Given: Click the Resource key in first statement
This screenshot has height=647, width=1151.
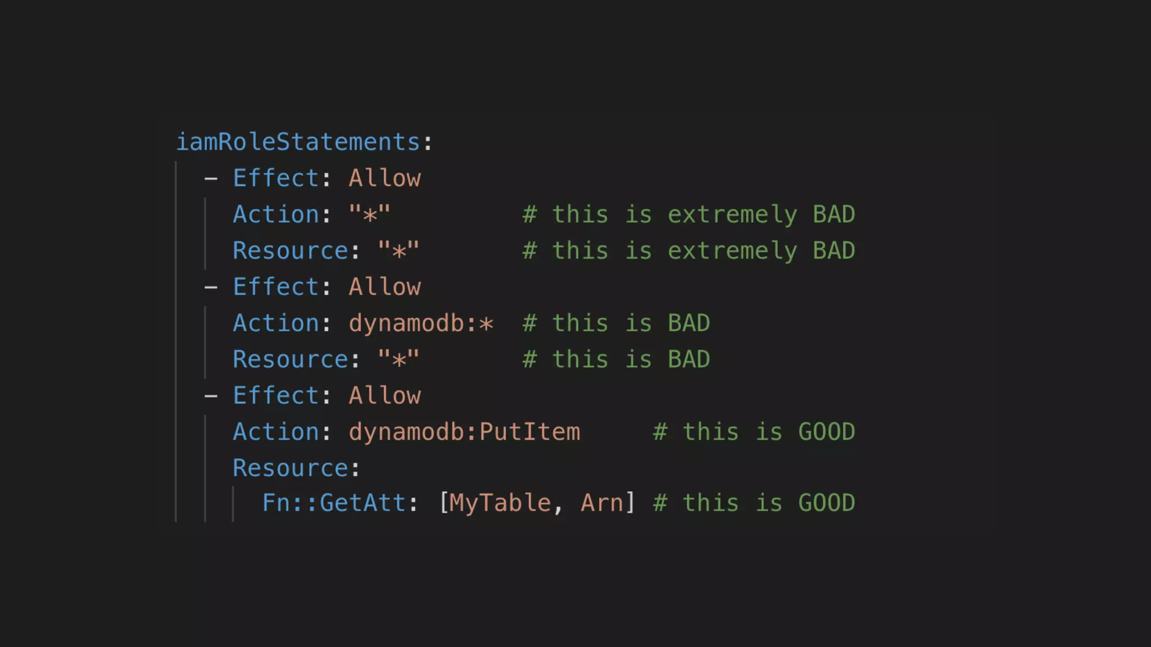Looking at the screenshot, I should pyautogui.click(x=290, y=250).
